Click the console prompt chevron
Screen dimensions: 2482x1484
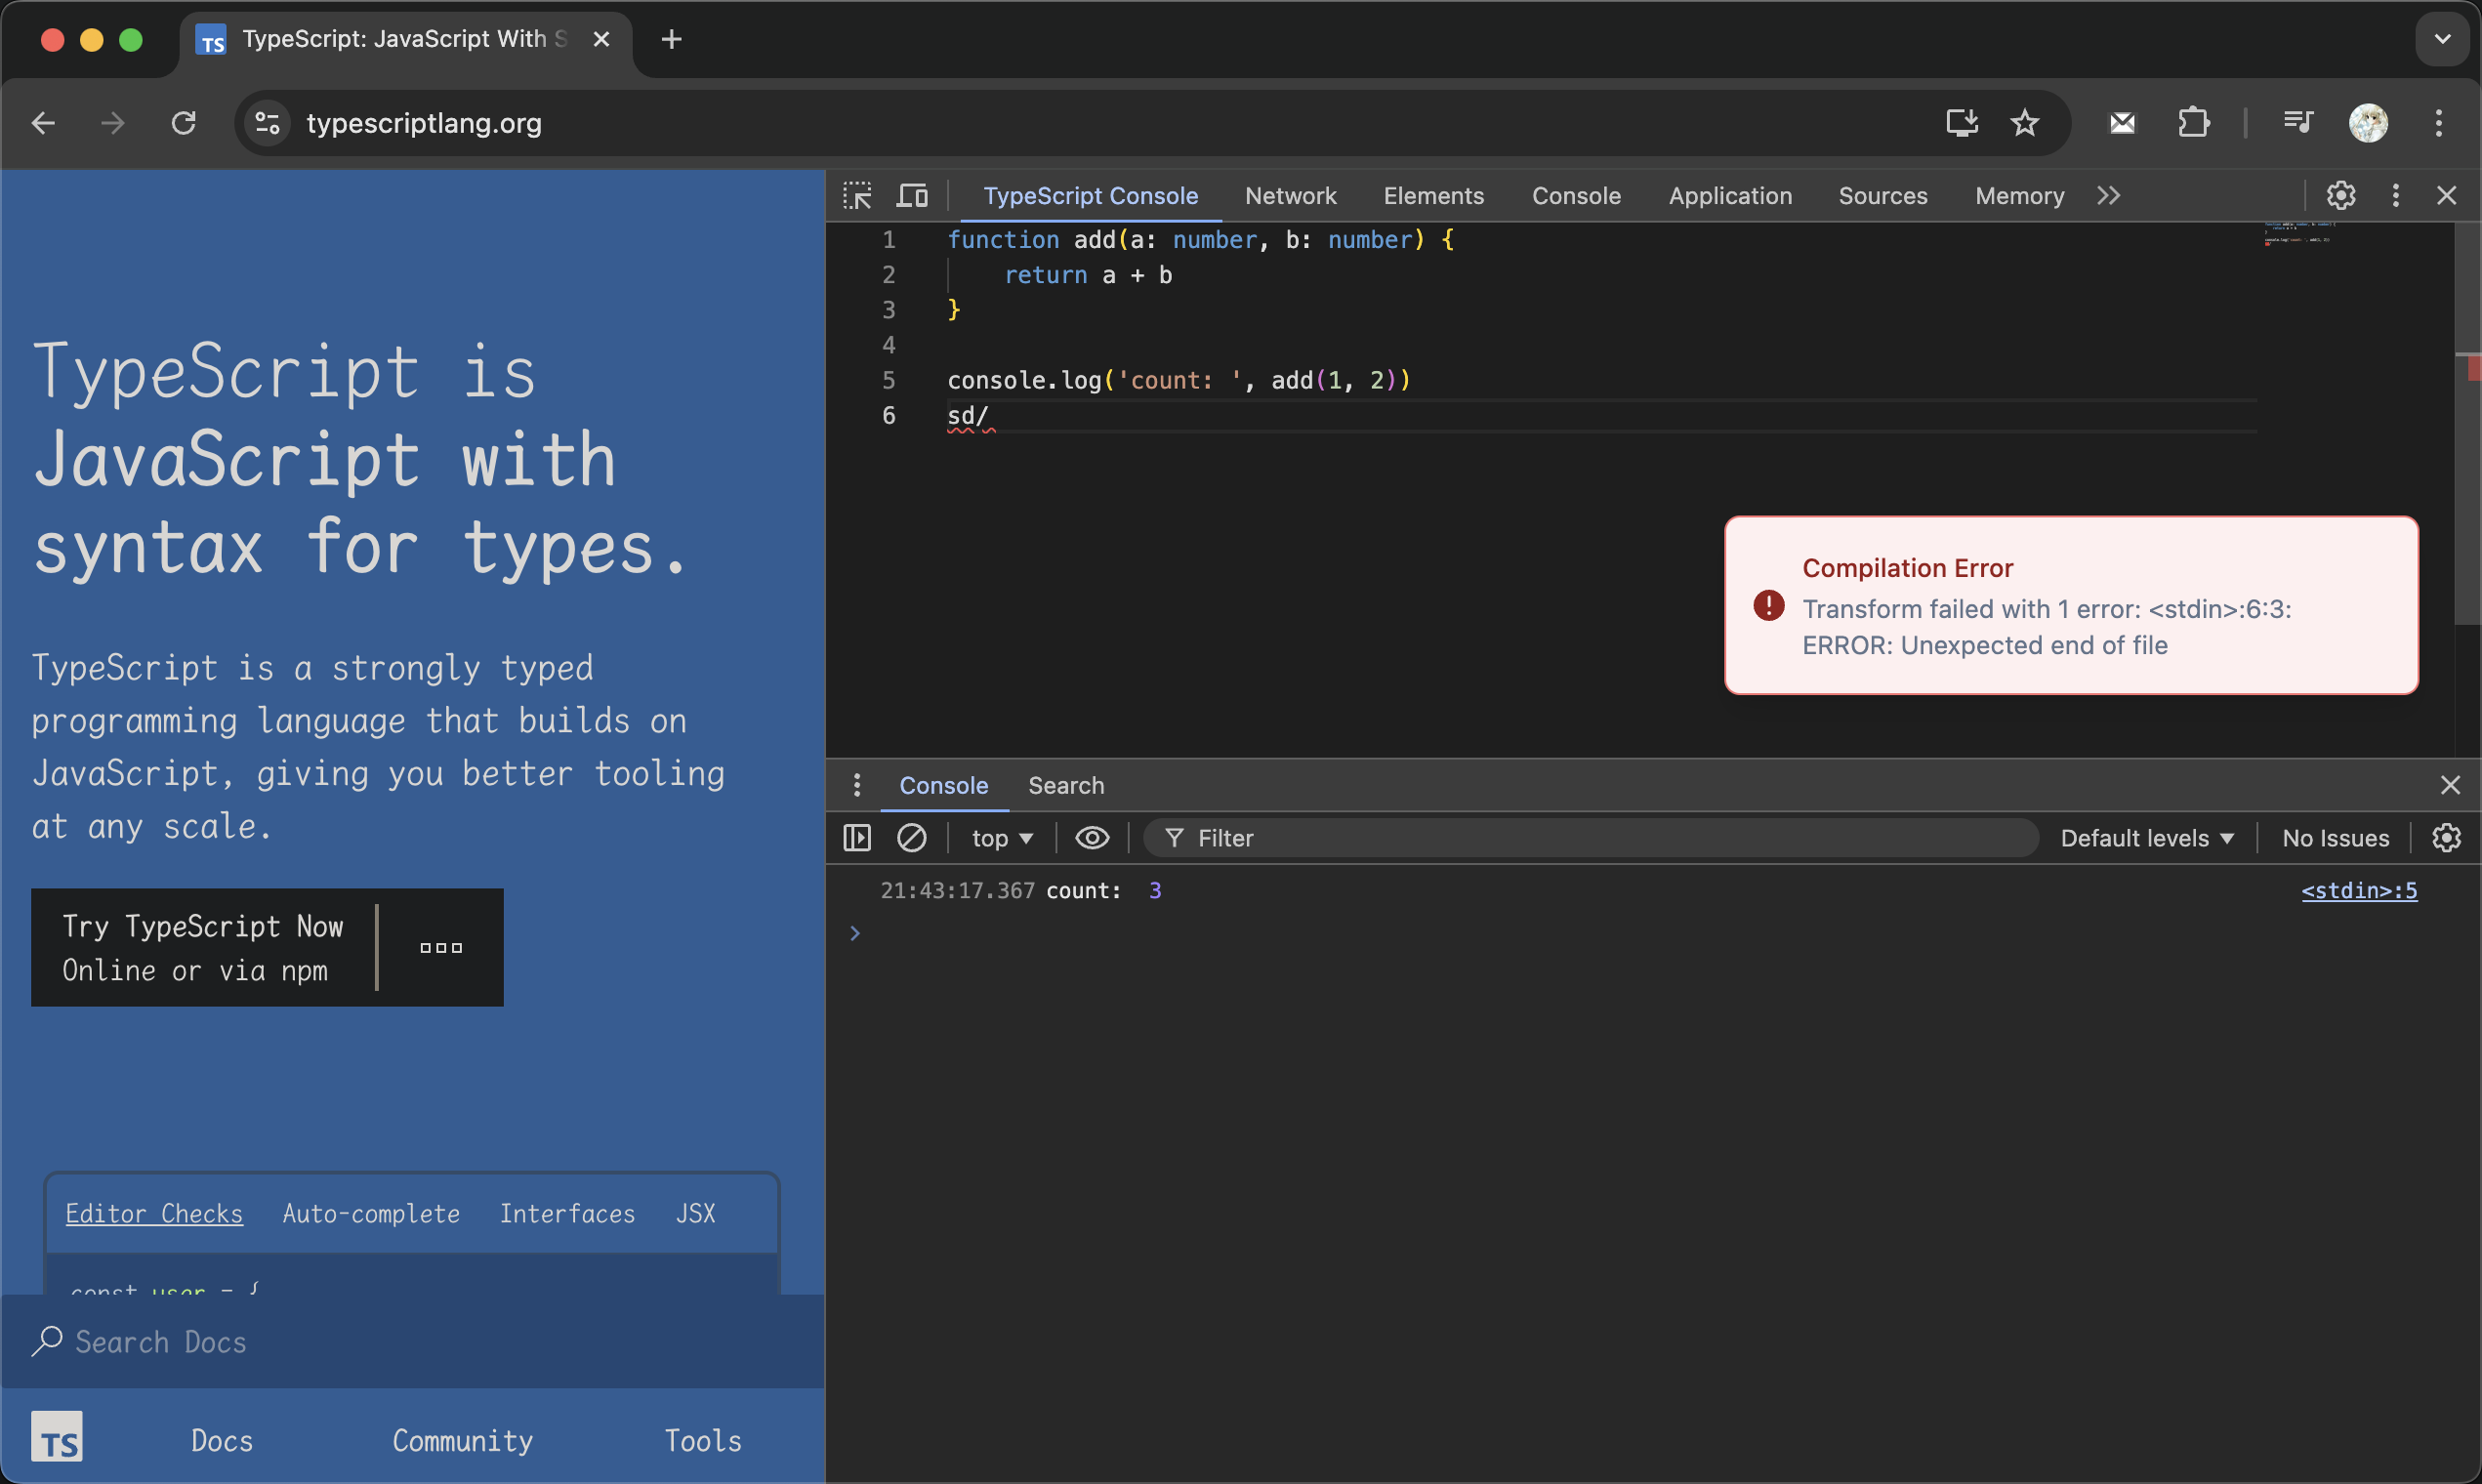point(854,933)
